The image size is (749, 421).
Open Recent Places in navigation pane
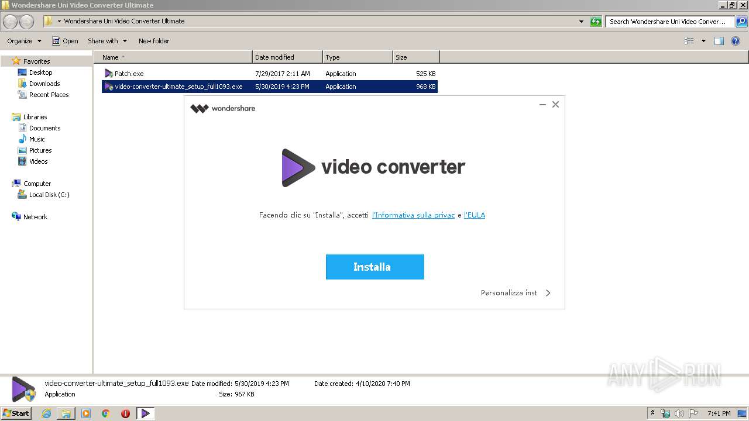(49, 95)
